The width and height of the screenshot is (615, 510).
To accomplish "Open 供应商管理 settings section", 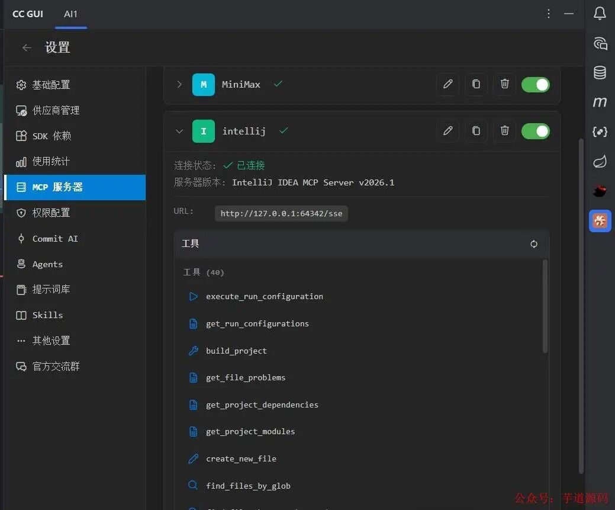I will coord(75,110).
